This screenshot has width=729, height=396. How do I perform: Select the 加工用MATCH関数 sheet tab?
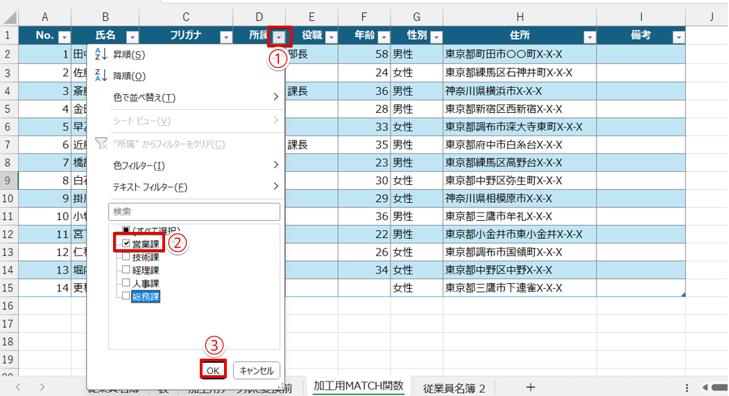(x=358, y=386)
